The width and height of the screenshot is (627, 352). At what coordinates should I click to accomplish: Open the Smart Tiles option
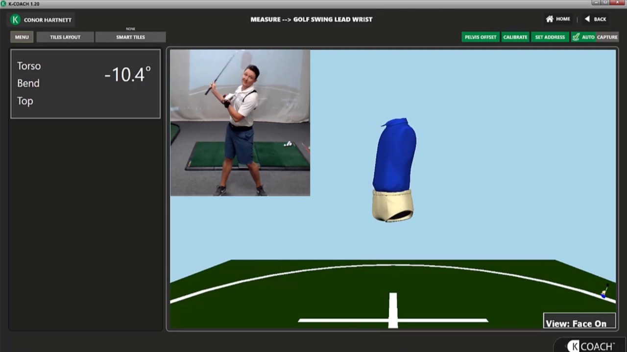tap(130, 37)
